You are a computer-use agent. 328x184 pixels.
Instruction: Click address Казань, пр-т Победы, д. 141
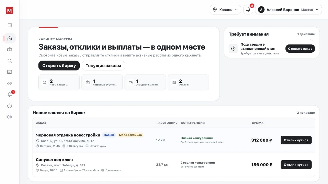63,165
